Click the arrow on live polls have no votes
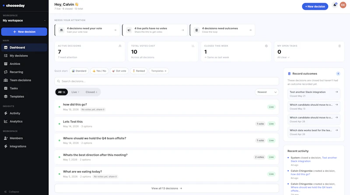 point(183,30)
